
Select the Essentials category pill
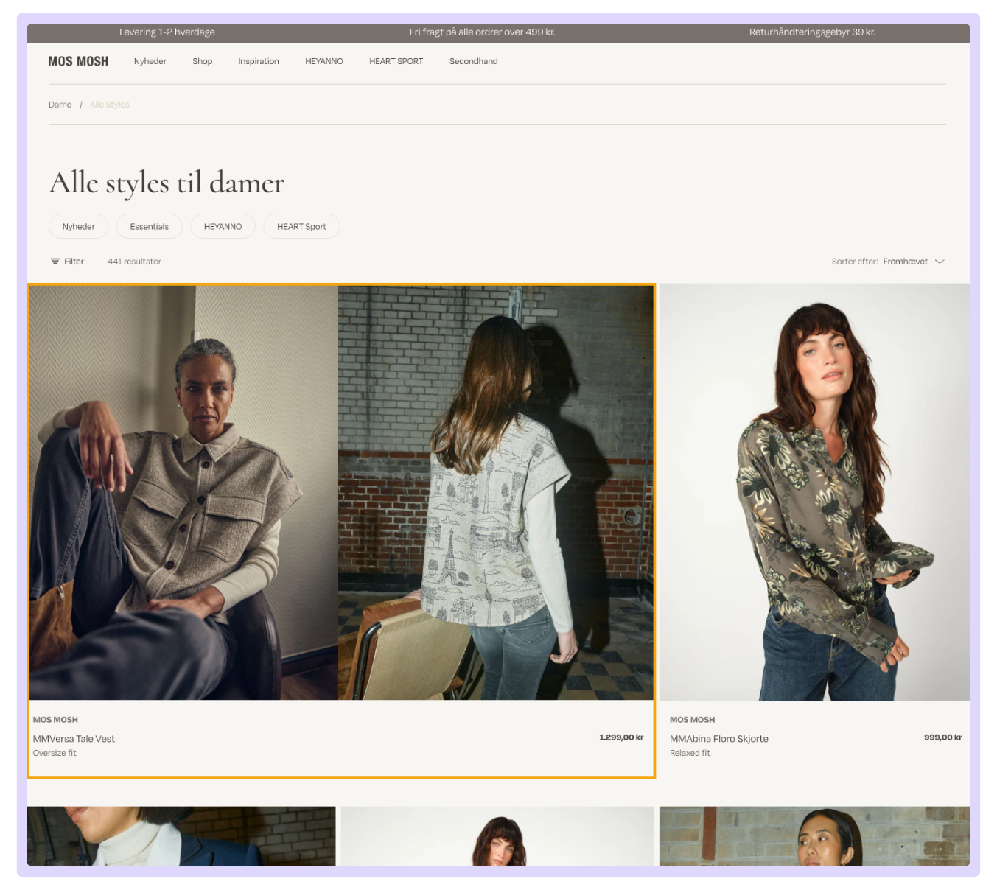pos(150,227)
